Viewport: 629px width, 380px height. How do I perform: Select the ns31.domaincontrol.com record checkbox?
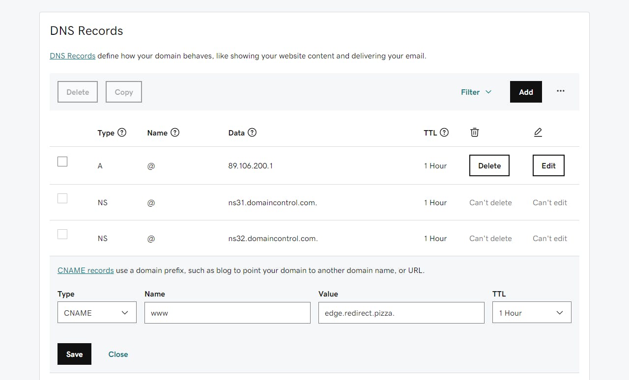(x=62, y=198)
